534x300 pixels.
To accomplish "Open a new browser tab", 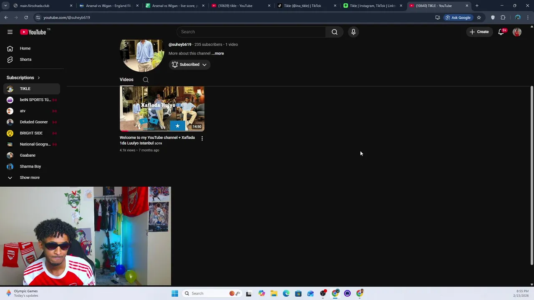I will (x=477, y=6).
